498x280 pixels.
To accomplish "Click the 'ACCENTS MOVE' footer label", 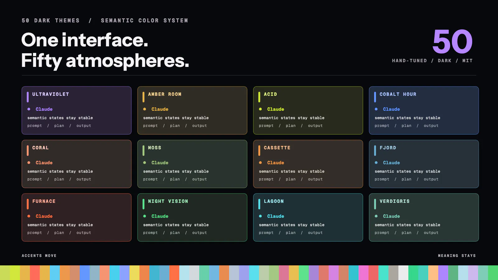I will 39,256.
